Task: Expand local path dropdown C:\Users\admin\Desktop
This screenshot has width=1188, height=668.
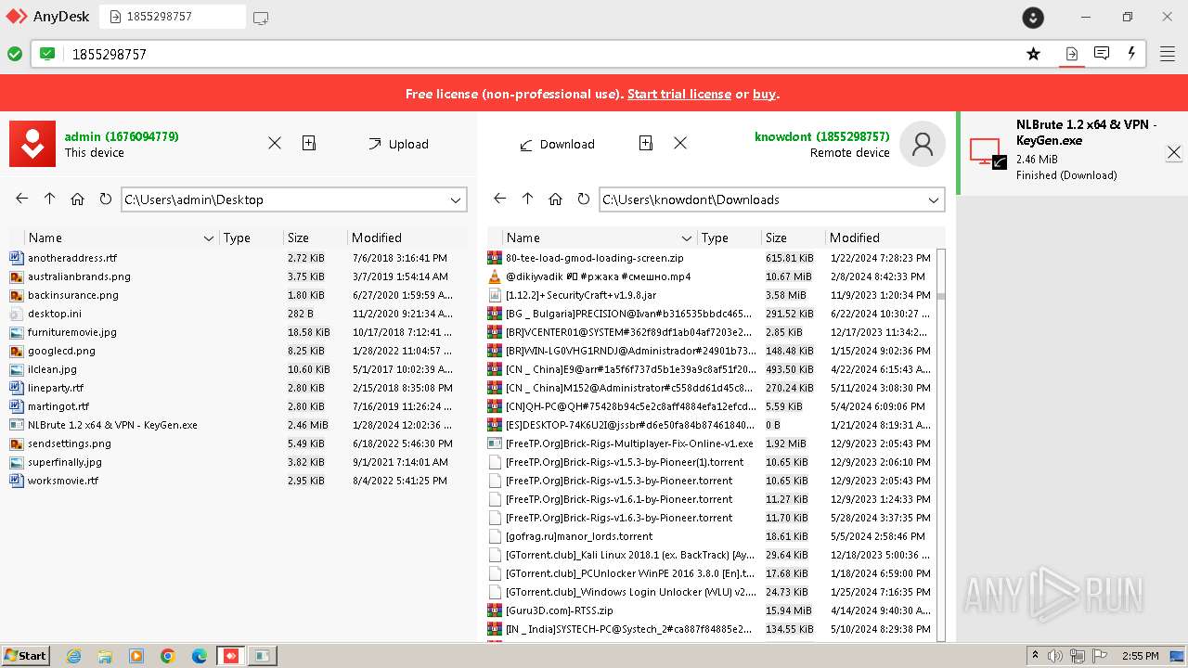Action: (x=456, y=199)
